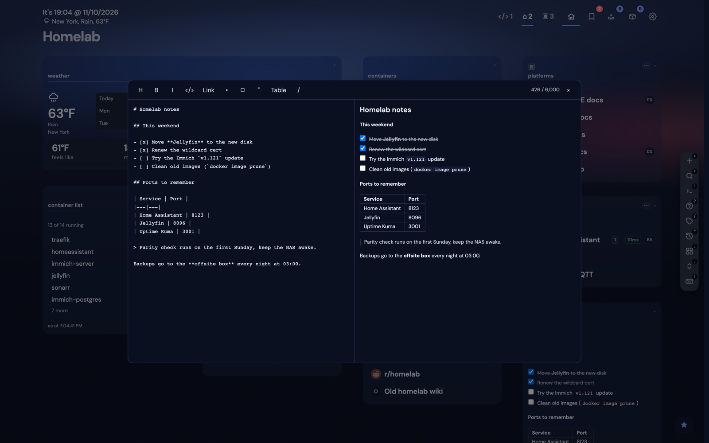The image size is (709, 443).
Task: Open the platforms card three-dot menu
Action: pos(646,66)
